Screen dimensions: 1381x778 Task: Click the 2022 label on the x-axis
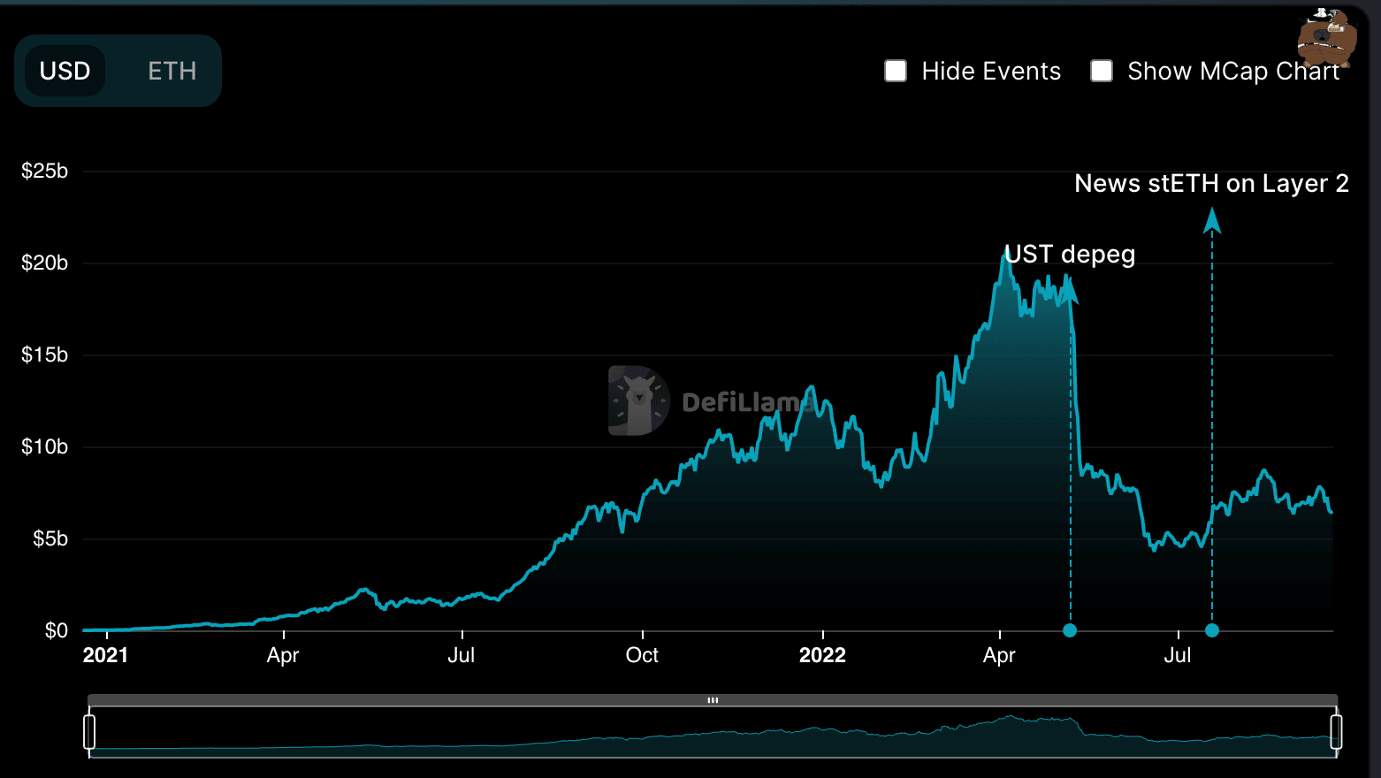click(x=822, y=655)
